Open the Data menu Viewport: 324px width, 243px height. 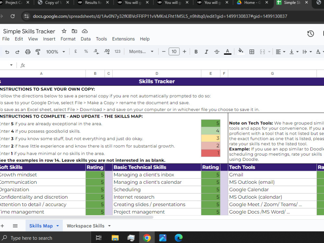86,39
